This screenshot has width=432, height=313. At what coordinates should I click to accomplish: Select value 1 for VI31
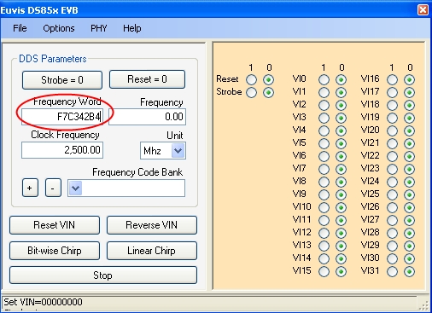(x=392, y=271)
